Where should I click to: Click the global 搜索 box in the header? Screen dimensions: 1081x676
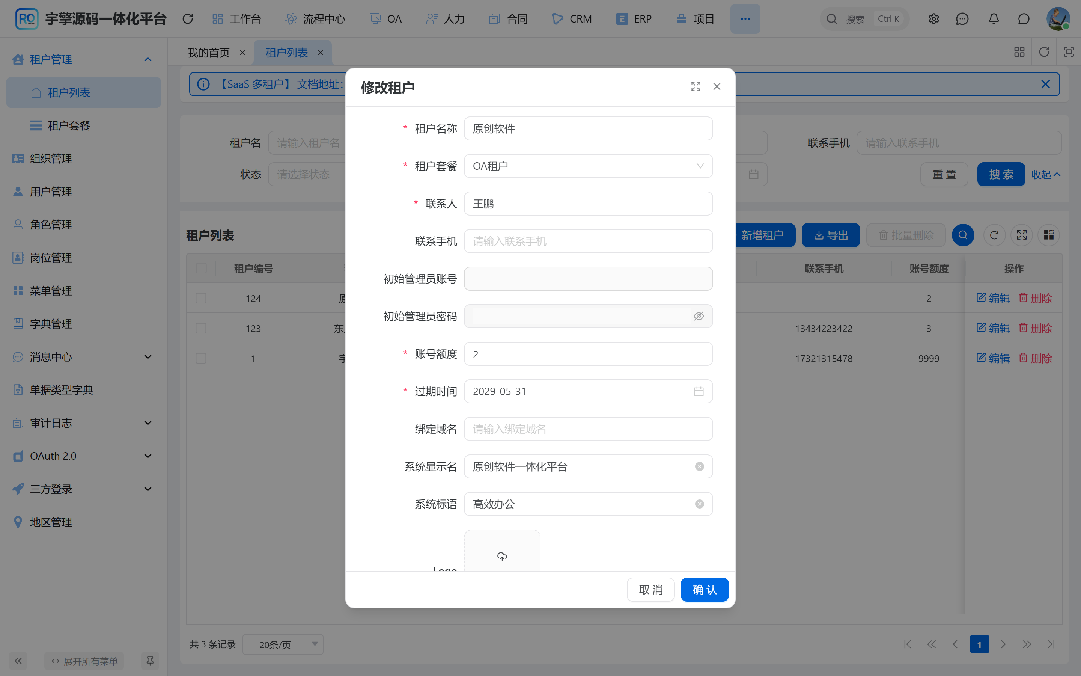864,19
